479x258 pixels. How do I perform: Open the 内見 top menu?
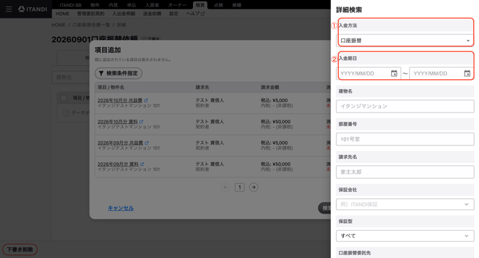(113, 5)
